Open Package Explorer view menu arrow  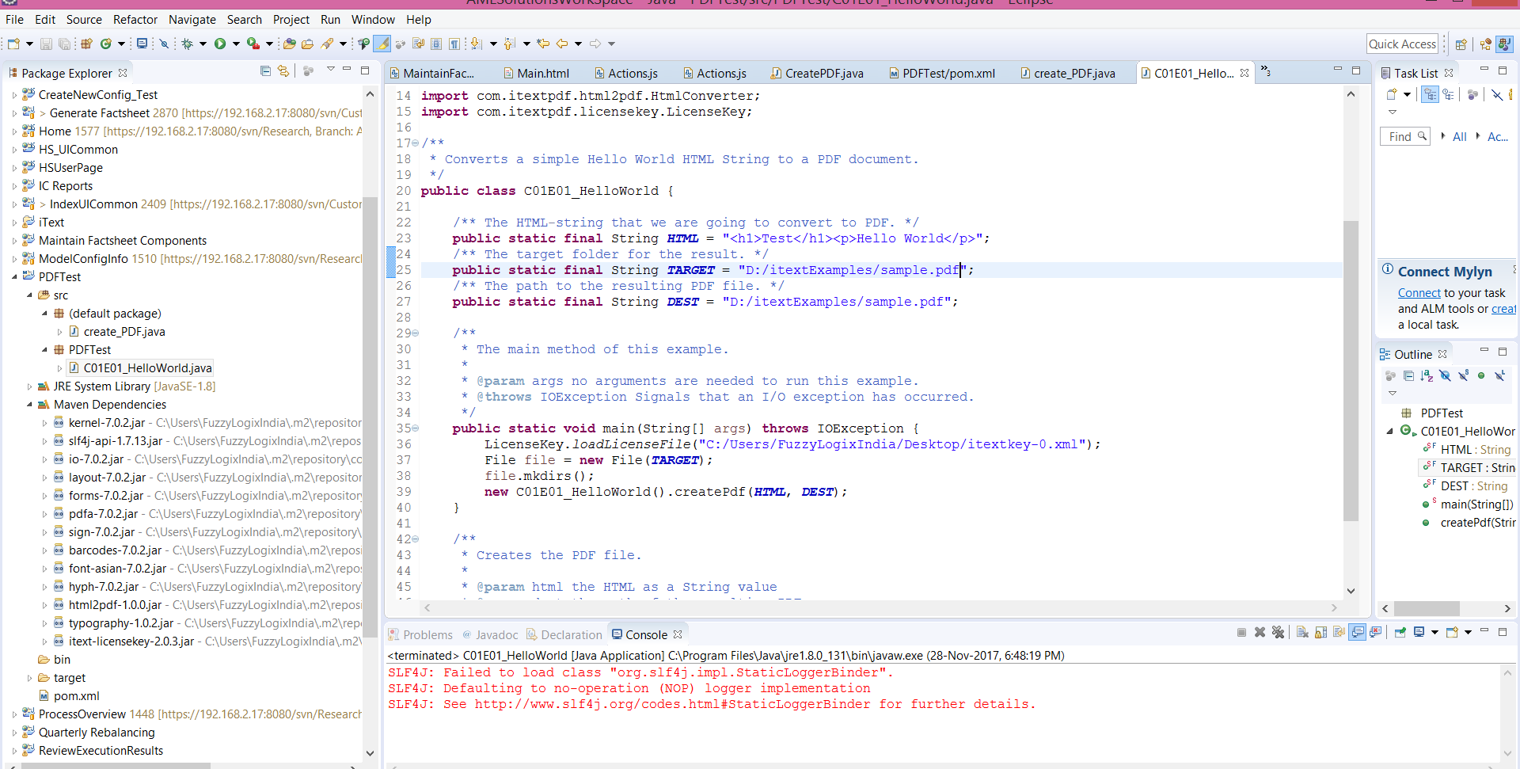331,70
